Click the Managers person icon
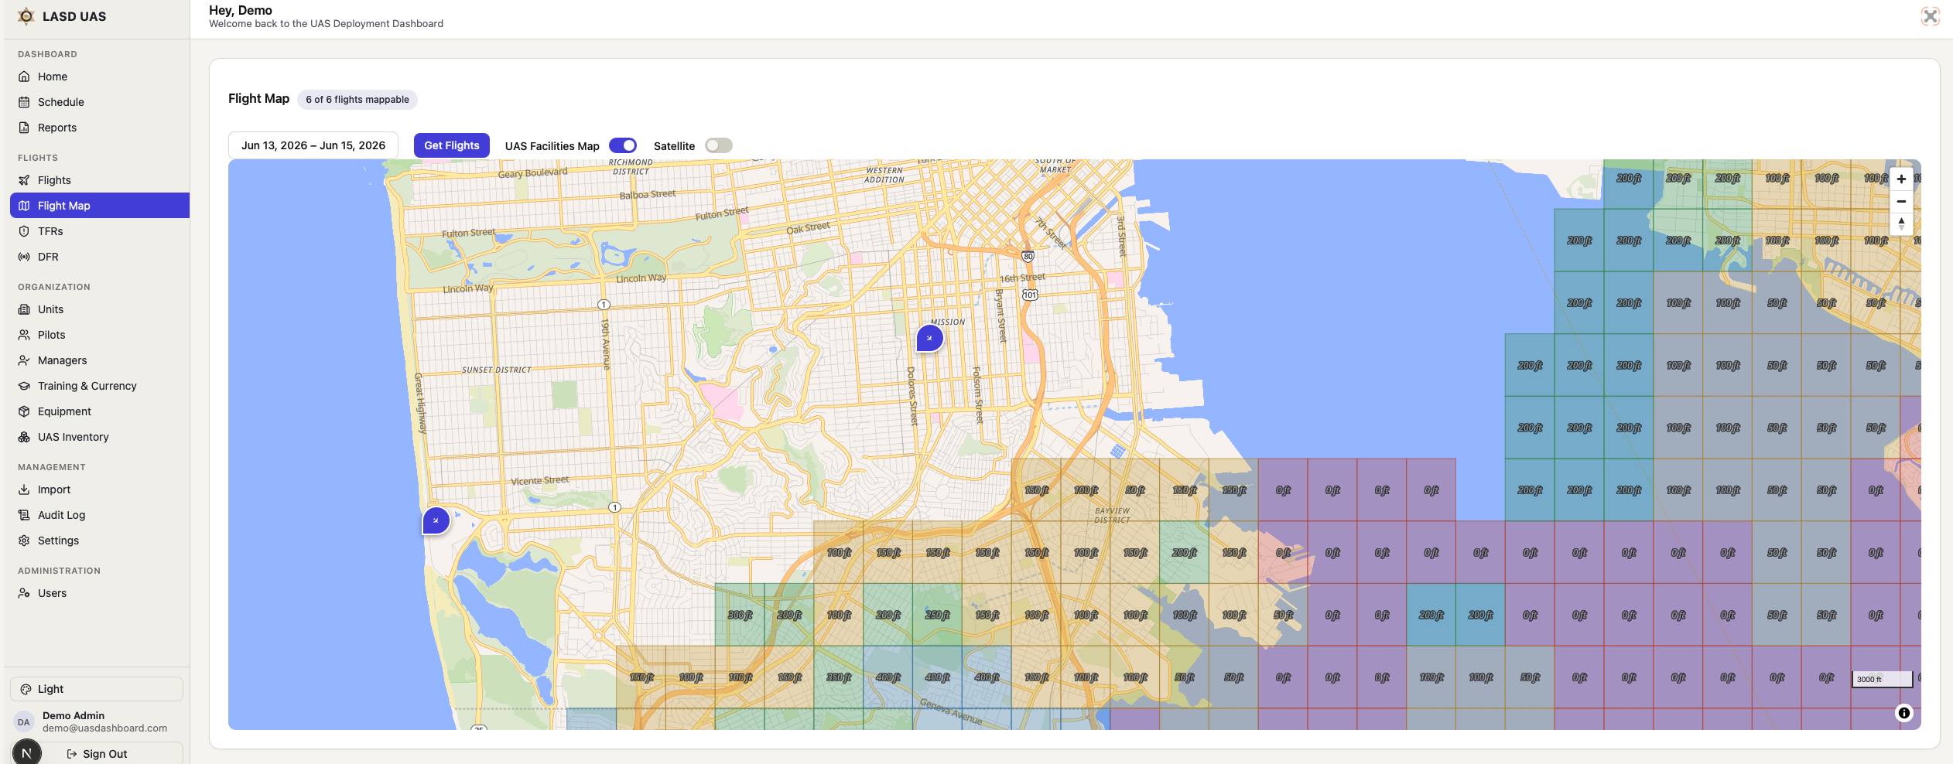 [x=24, y=360]
